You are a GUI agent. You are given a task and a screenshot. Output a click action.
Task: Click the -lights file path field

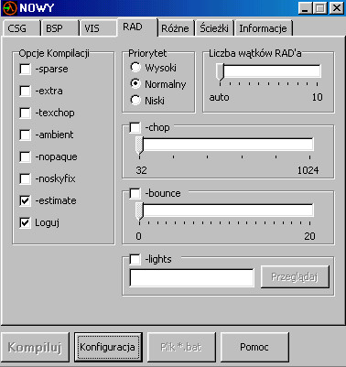(x=191, y=277)
